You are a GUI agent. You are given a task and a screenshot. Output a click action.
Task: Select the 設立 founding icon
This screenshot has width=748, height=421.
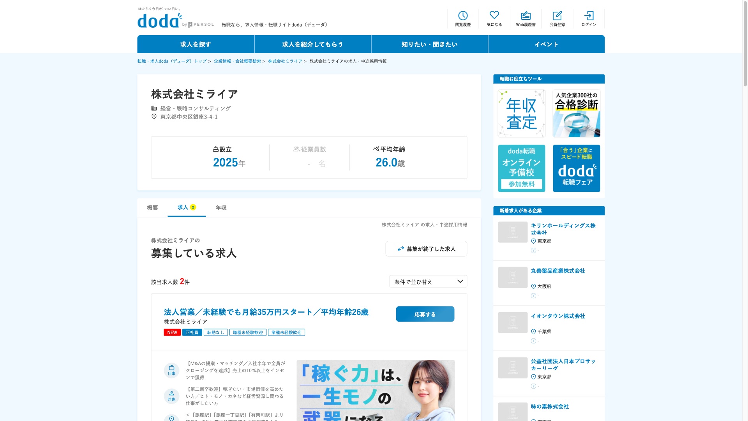pos(215,149)
